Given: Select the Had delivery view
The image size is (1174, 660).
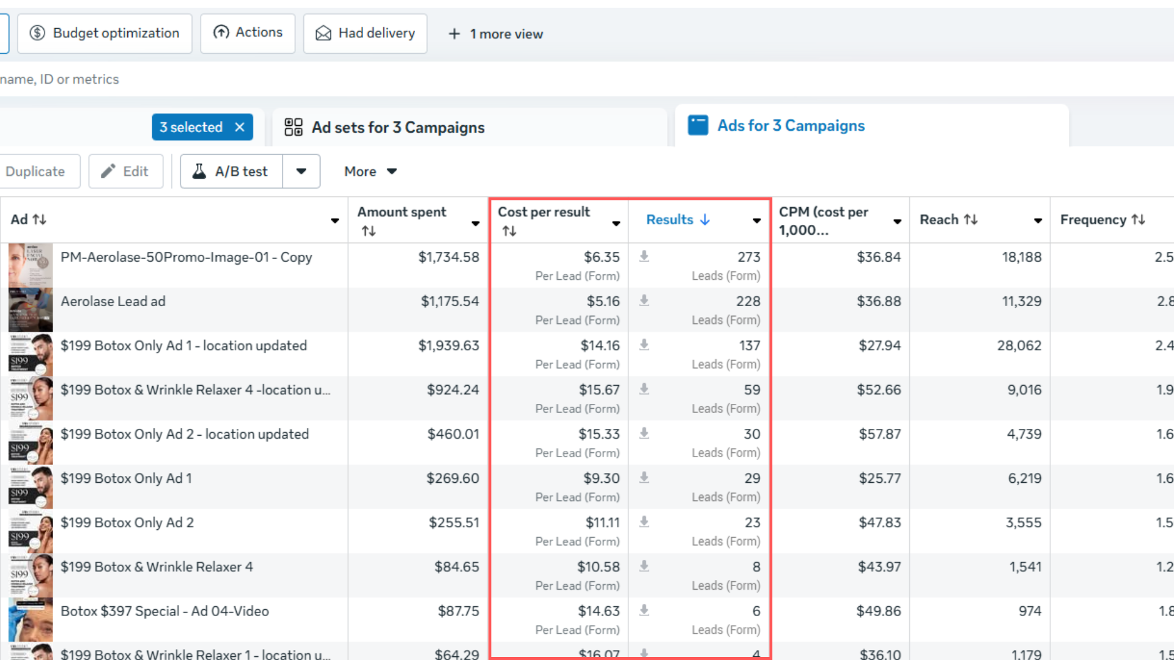Looking at the screenshot, I should (x=365, y=33).
